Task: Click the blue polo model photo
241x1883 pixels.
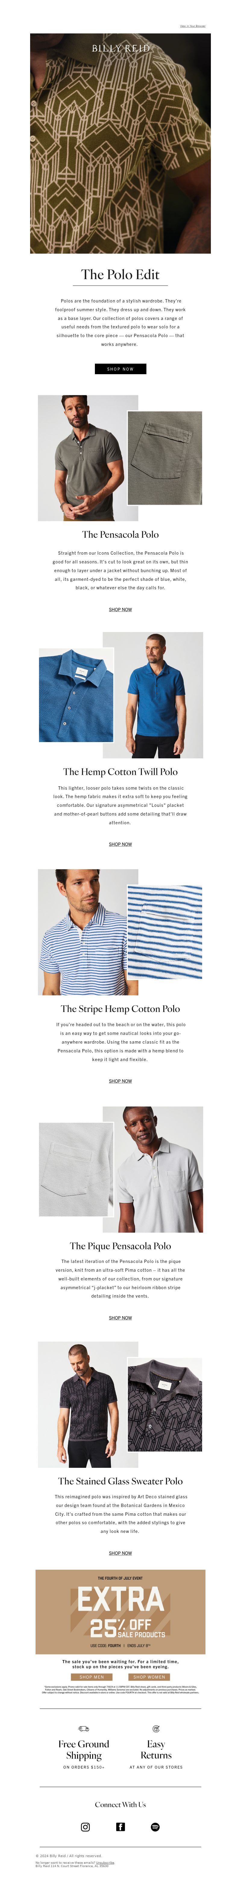Action: tap(153, 695)
